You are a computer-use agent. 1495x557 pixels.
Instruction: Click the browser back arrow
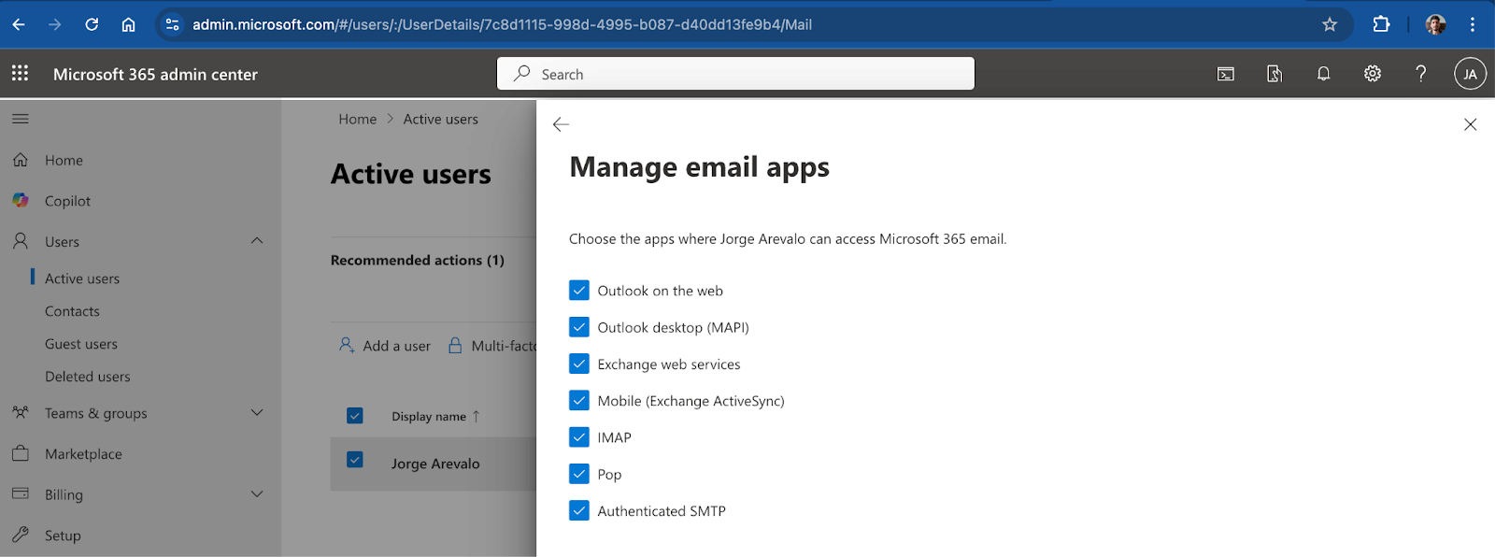(x=19, y=24)
